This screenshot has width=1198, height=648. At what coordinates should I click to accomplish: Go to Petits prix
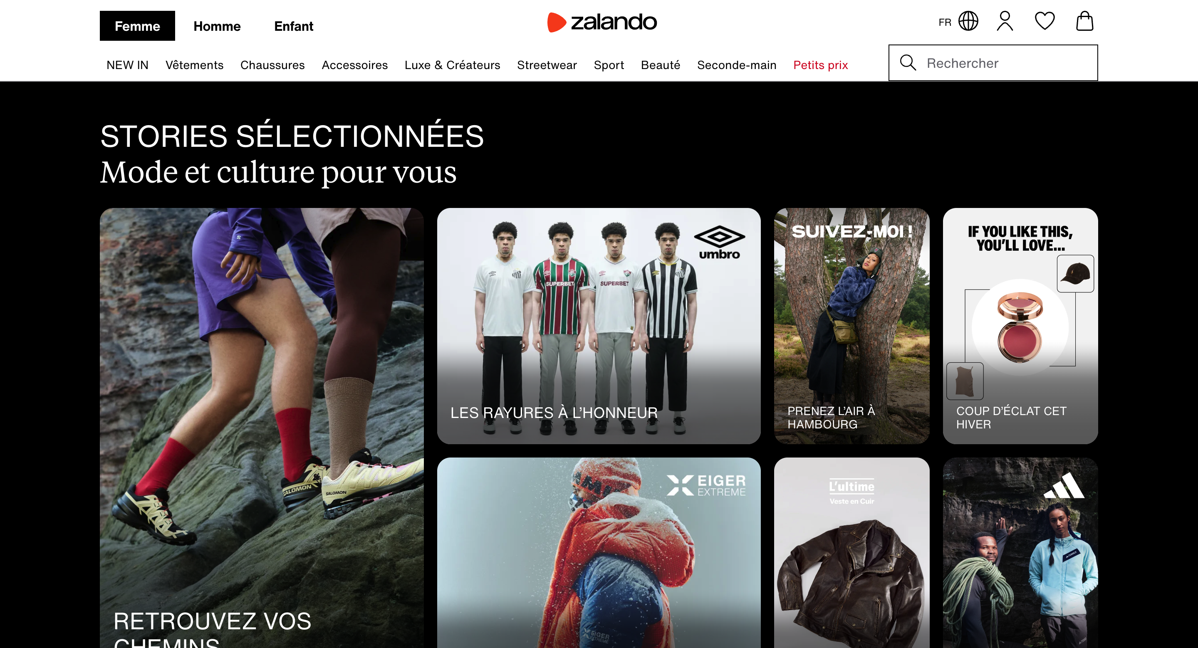(820, 65)
